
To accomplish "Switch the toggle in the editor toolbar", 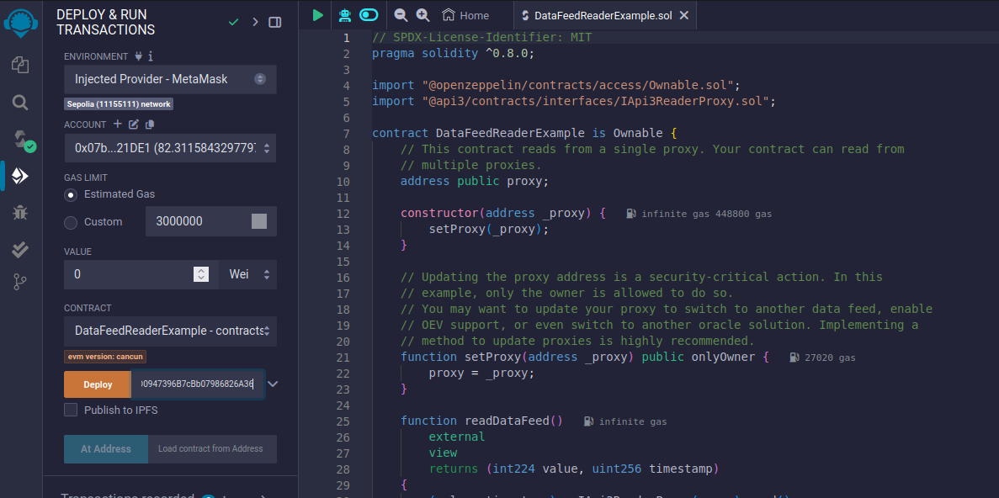I will (x=369, y=15).
